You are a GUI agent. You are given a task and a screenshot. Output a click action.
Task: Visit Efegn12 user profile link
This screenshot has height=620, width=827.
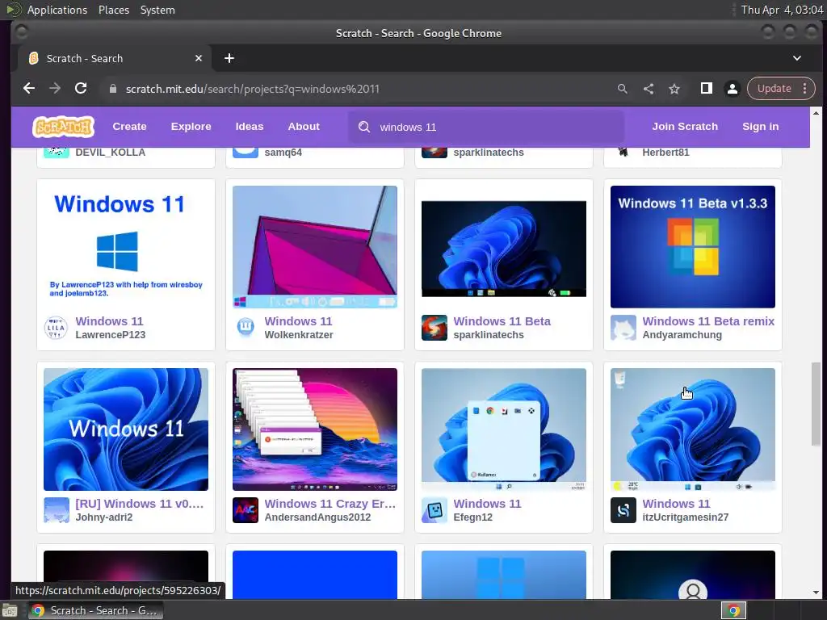click(x=473, y=517)
